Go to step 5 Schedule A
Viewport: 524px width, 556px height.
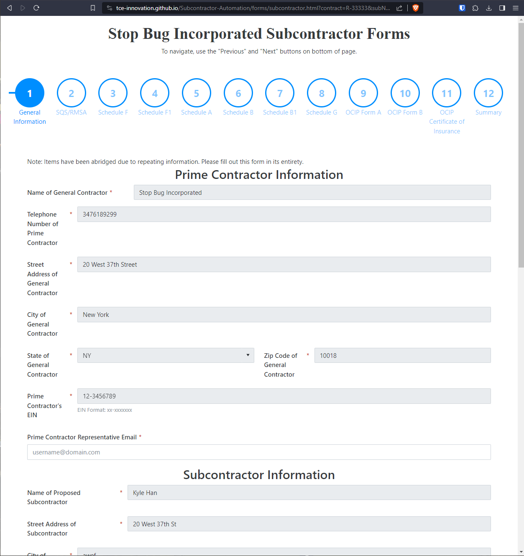point(197,93)
